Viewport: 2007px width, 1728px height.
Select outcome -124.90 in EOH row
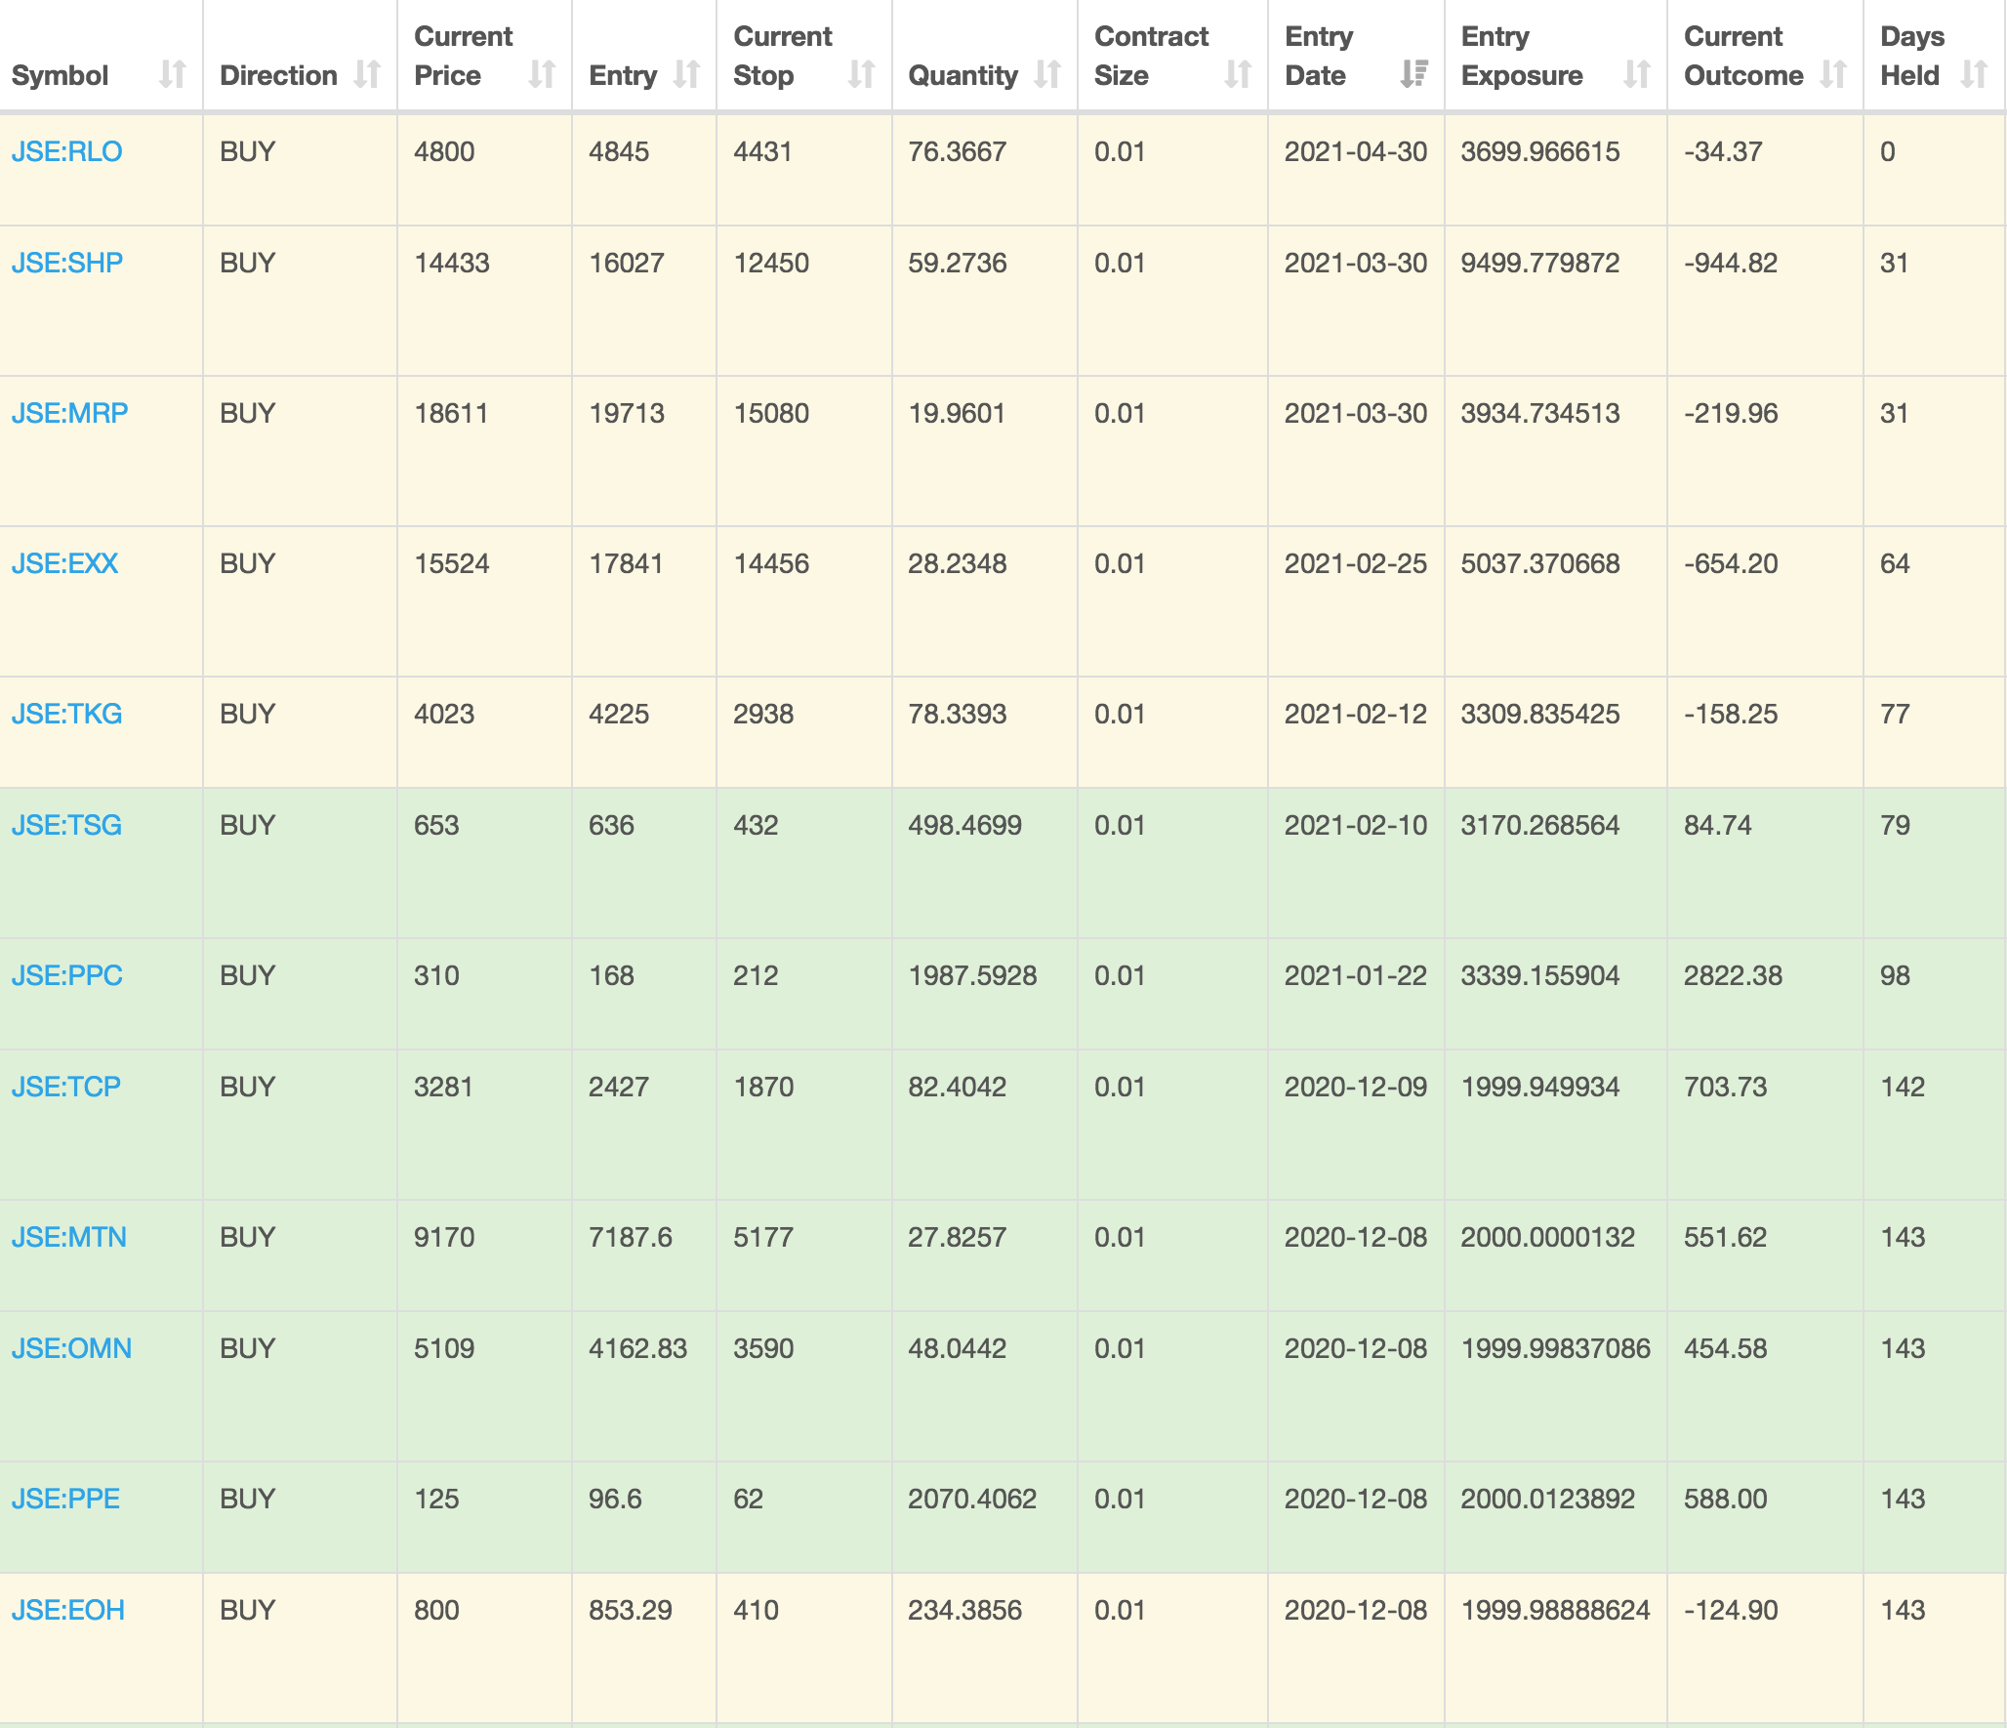tap(1731, 1610)
